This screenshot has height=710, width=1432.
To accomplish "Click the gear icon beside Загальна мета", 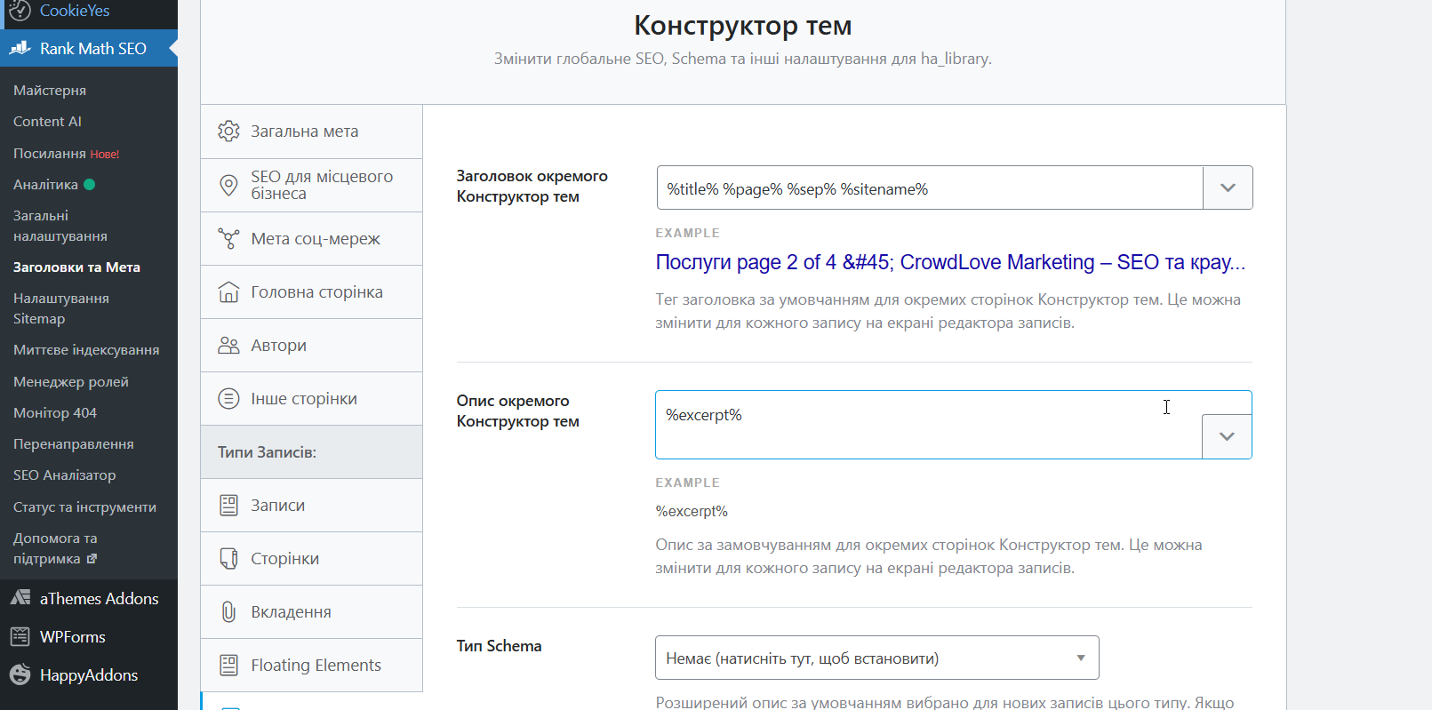I will tap(228, 132).
